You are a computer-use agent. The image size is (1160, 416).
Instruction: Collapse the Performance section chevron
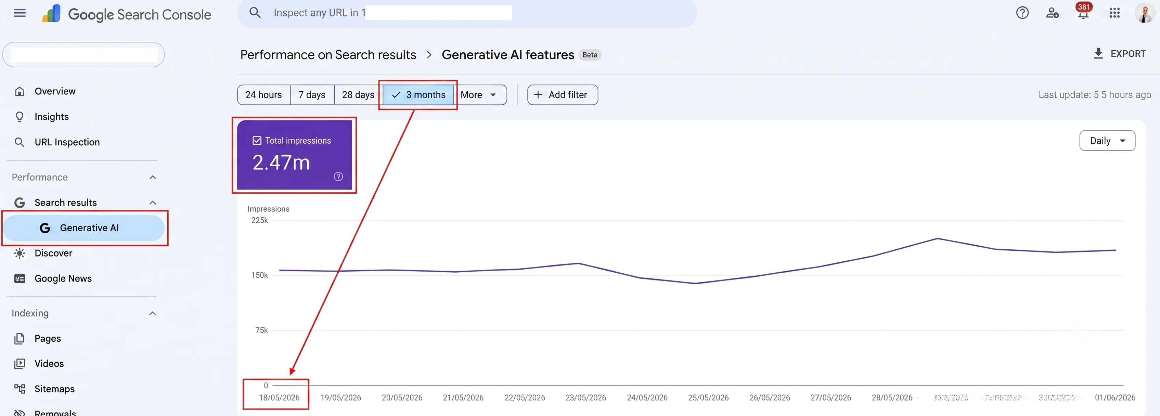coord(153,178)
